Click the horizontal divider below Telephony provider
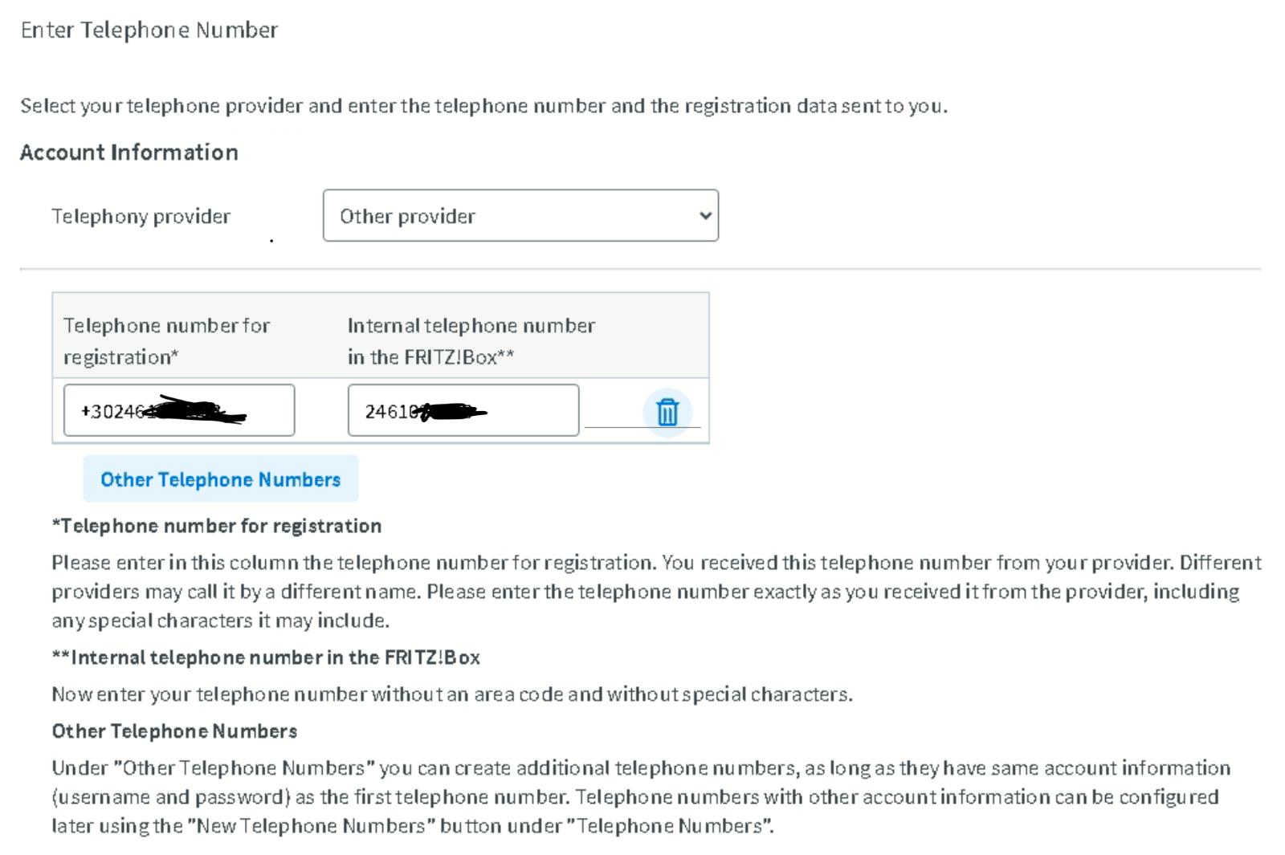The height and width of the screenshot is (855, 1285). click(x=640, y=269)
